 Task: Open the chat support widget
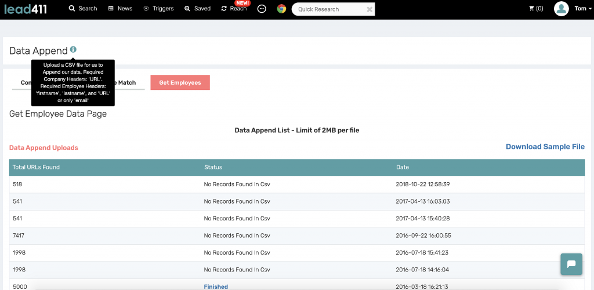[571, 264]
